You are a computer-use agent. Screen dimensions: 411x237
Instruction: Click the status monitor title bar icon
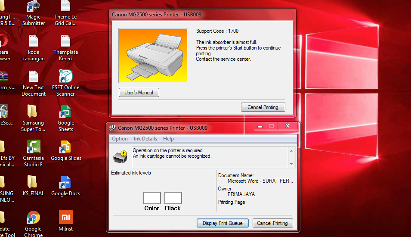(x=112, y=128)
